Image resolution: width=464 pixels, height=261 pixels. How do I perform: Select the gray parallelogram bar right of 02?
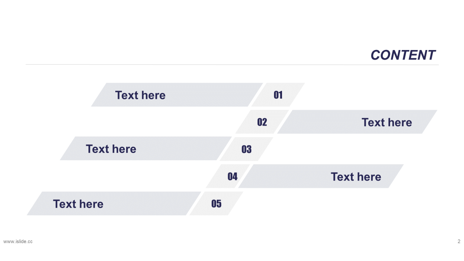point(357,122)
